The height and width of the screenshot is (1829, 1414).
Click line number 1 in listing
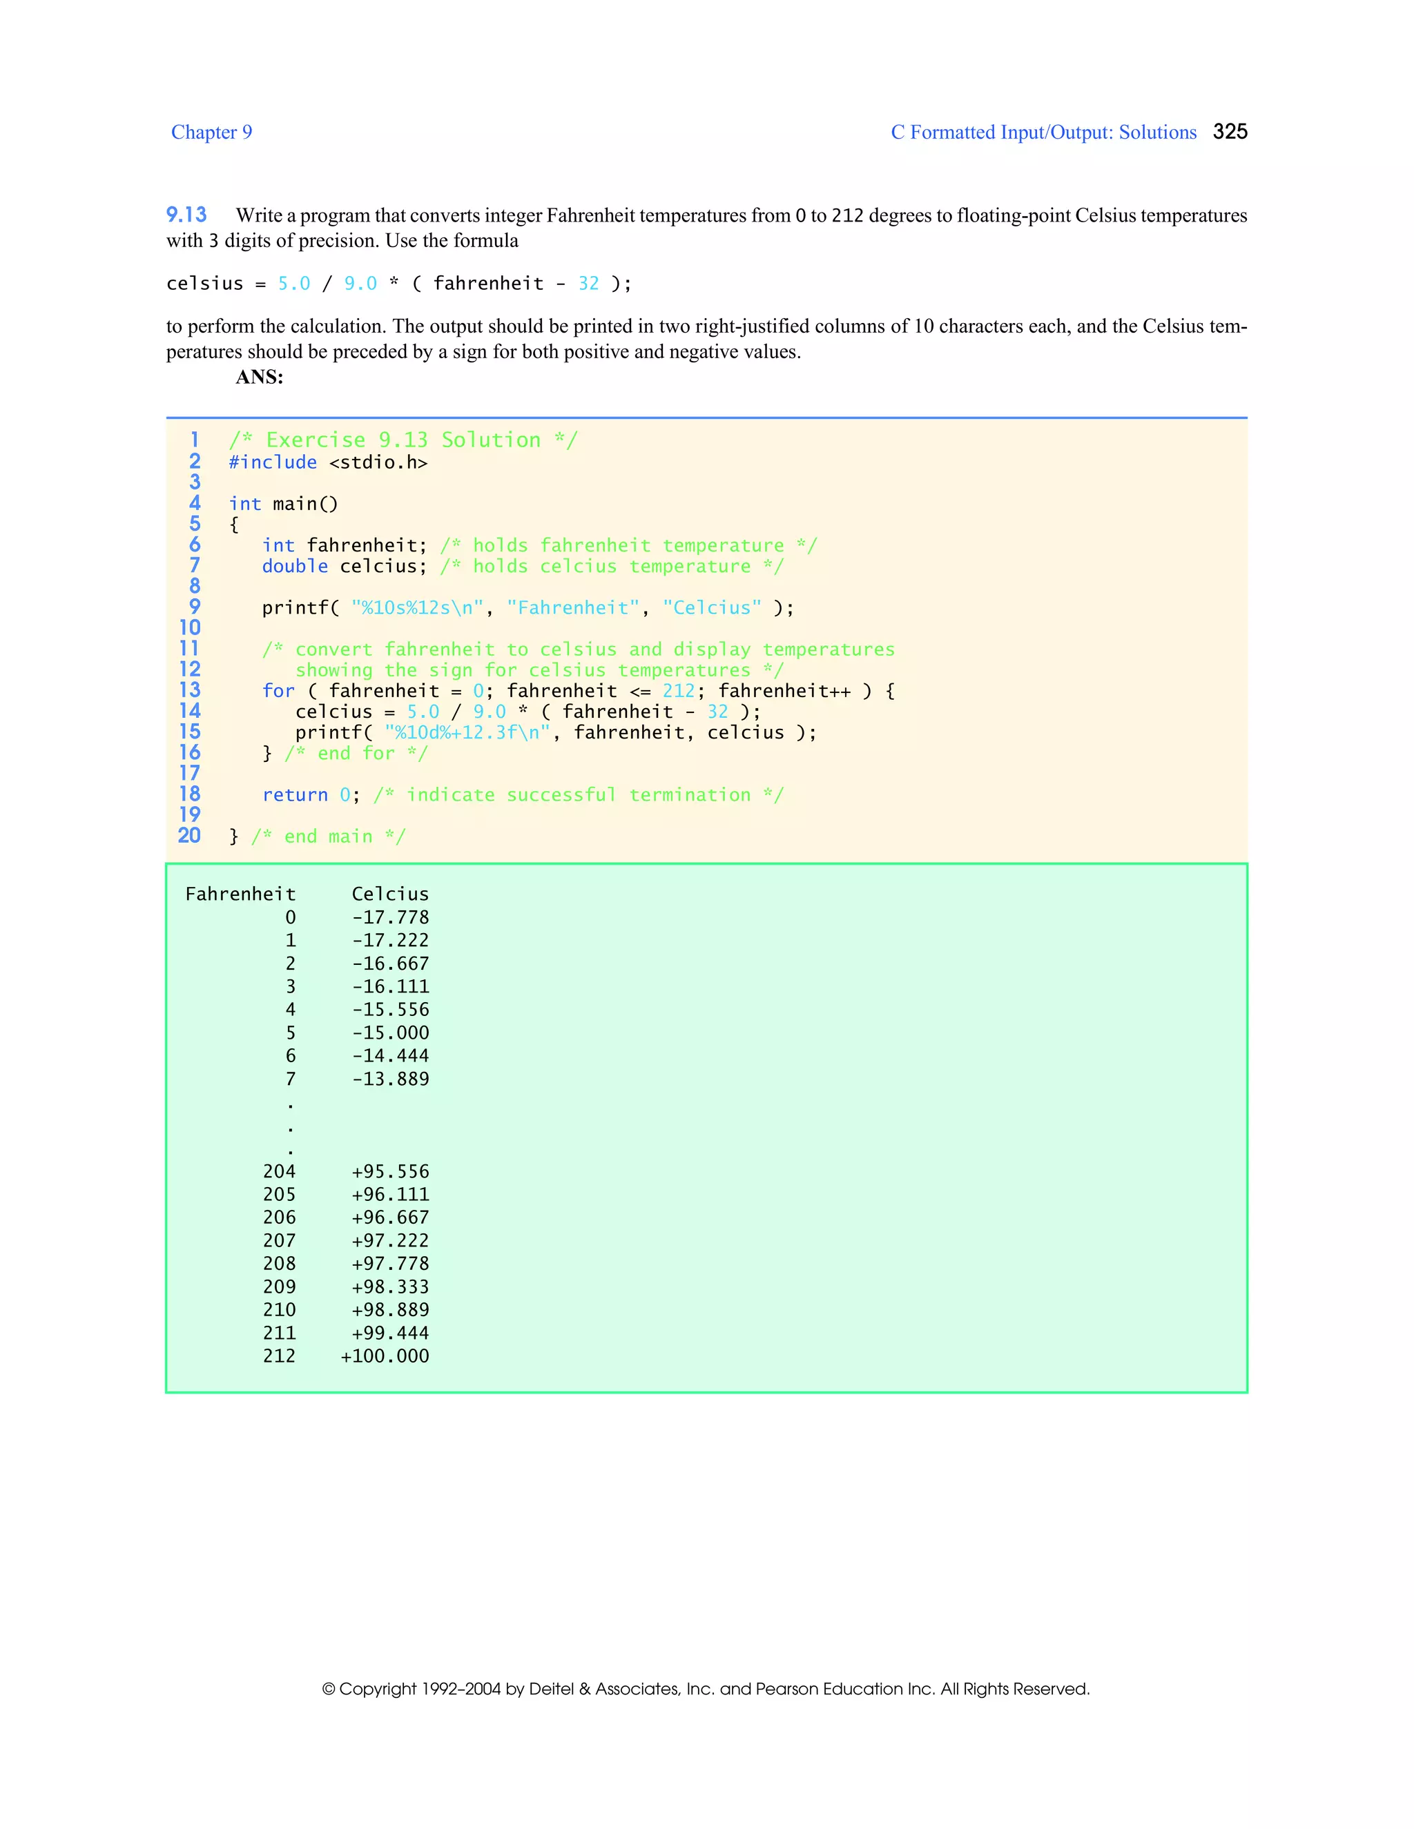(194, 440)
